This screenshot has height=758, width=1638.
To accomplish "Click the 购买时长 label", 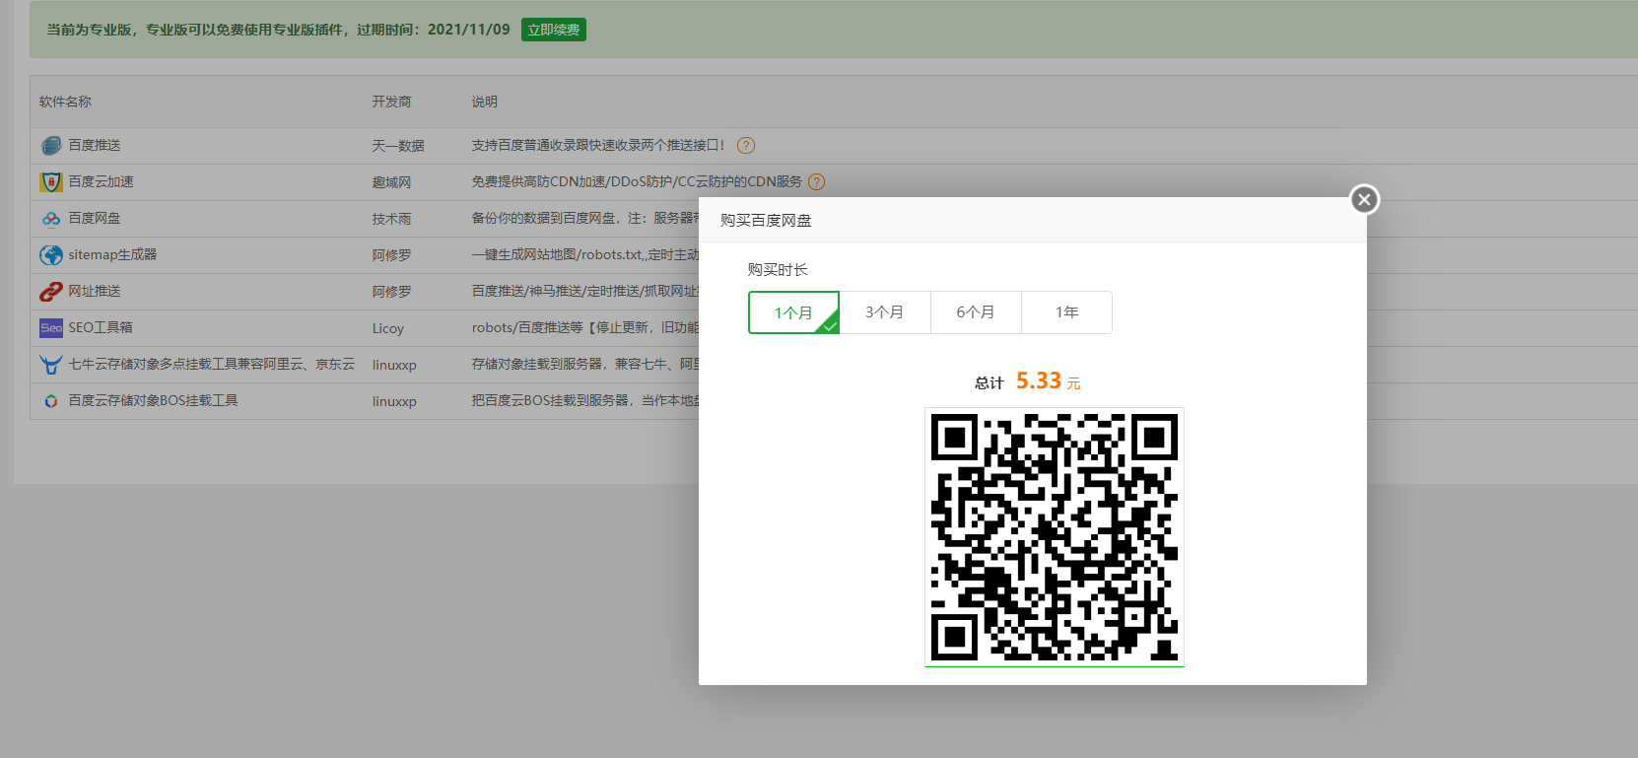I will (778, 269).
